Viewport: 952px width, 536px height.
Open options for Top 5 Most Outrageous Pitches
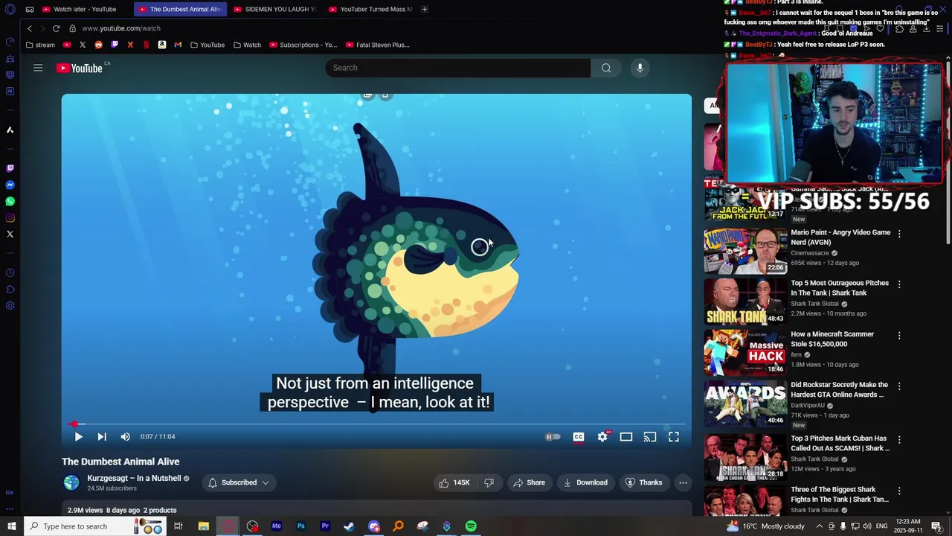click(899, 284)
